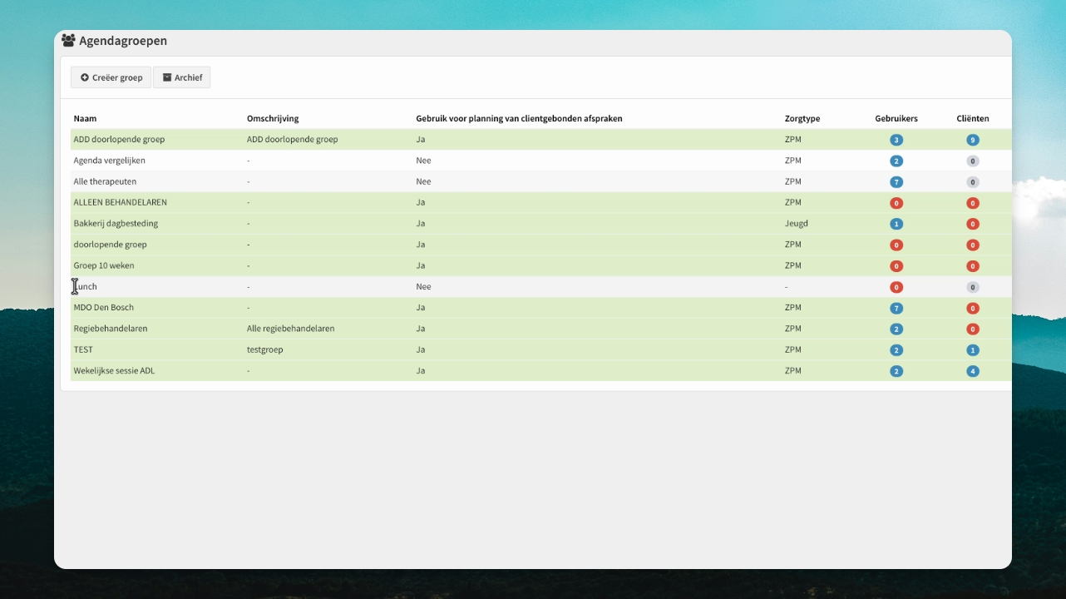Image resolution: width=1066 pixels, height=599 pixels.
Task: Click the clients badge for Bakkerij dagbesteding
Action: pyautogui.click(x=973, y=224)
